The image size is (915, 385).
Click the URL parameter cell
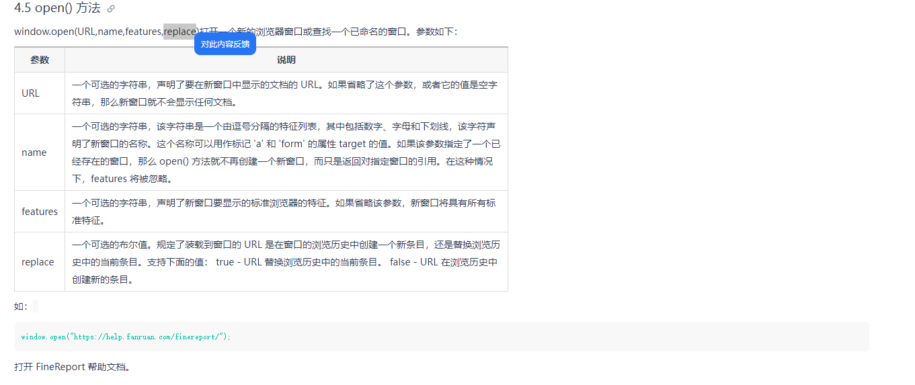pos(40,93)
